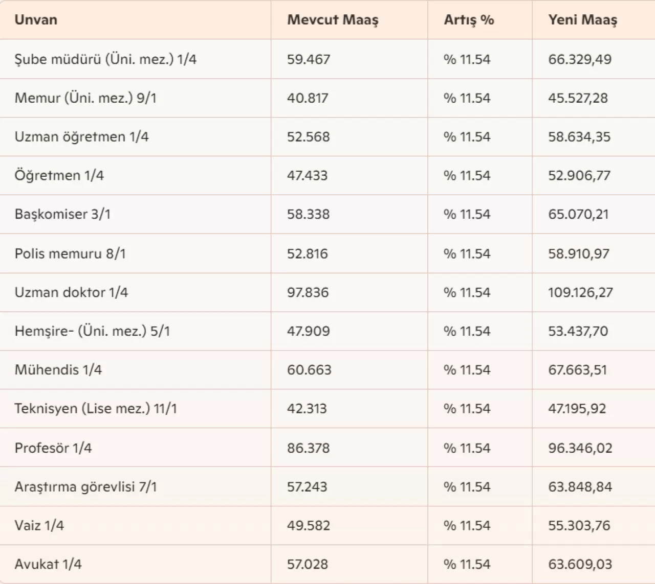The image size is (655, 584).
Task: Click new salary value 63.848,84
Action: coord(580,487)
